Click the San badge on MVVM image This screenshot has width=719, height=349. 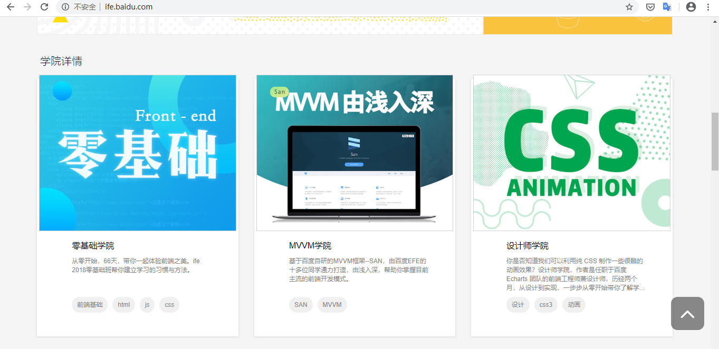click(280, 92)
